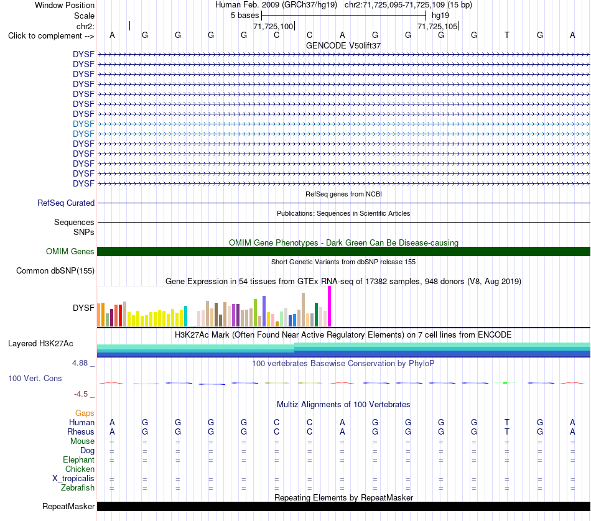Select the Zebrafish alignment row label
591x521 pixels.
click(78, 488)
